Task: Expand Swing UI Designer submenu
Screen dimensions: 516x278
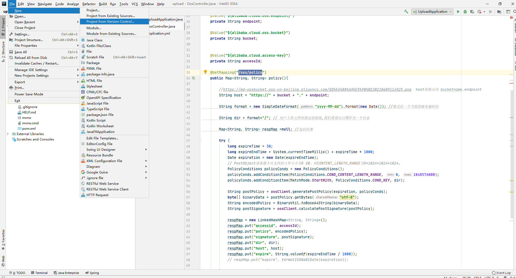Action: (115, 149)
